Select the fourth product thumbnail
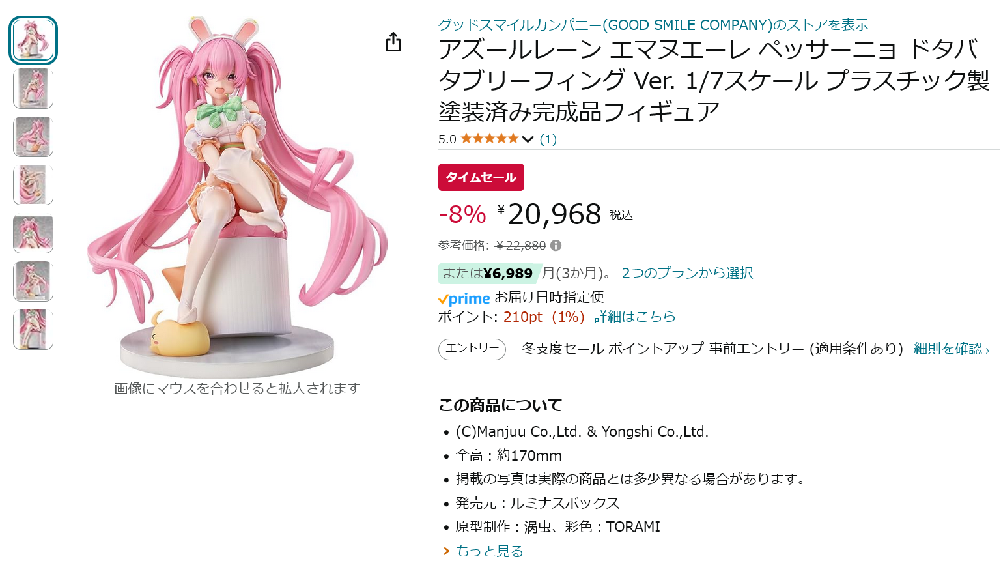Screen dimensions: 1001x561 (33, 185)
